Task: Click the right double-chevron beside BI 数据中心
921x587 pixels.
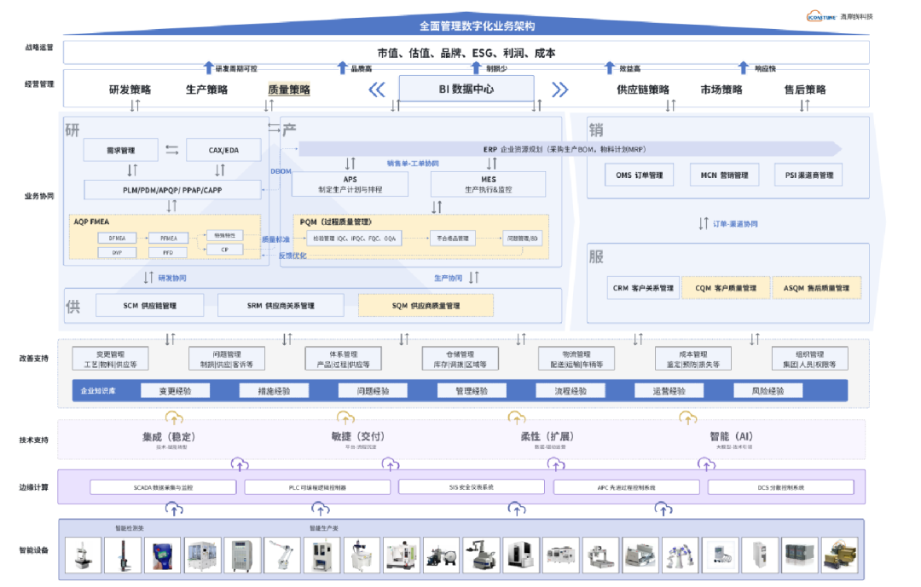Action: 559,89
